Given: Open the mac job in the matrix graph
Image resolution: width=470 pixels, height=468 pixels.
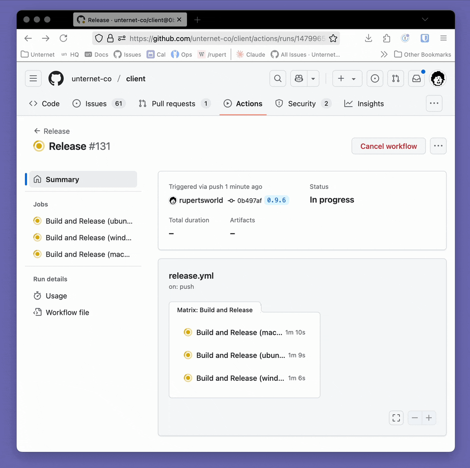Looking at the screenshot, I should tap(245, 332).
